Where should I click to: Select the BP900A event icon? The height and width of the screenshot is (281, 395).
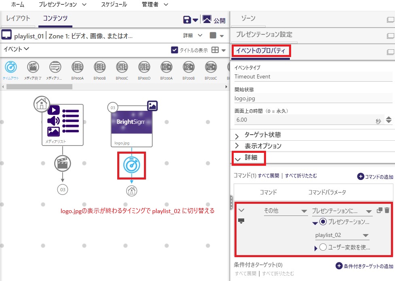[77, 67]
